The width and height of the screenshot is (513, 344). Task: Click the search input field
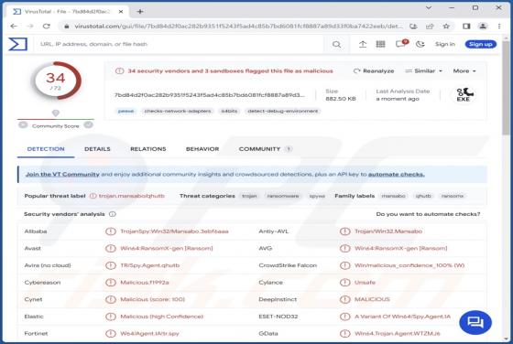click(180, 44)
